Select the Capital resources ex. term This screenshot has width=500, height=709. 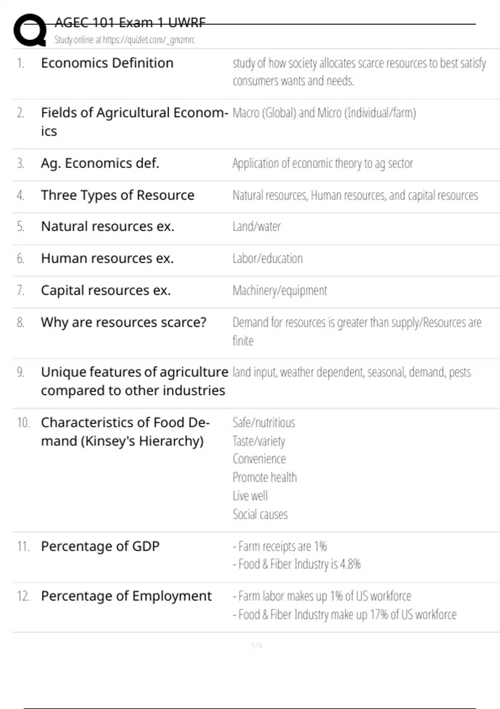click(106, 290)
